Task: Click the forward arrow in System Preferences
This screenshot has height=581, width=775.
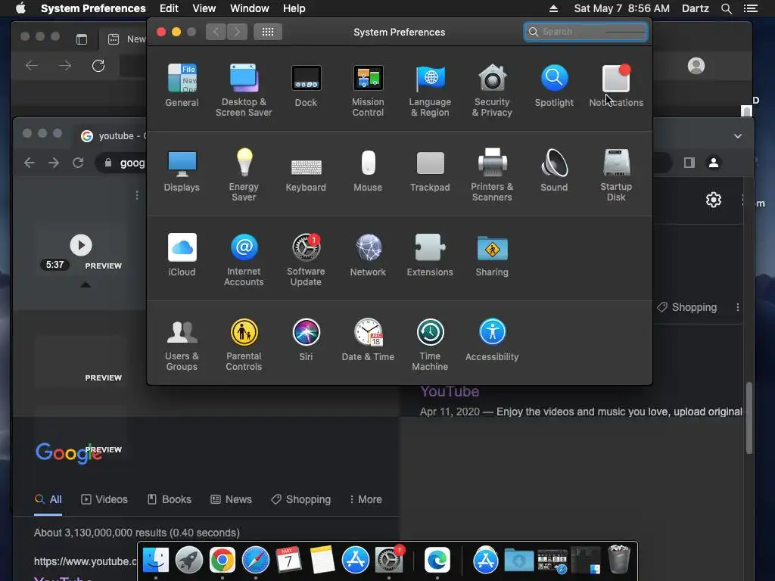Action: coord(237,32)
